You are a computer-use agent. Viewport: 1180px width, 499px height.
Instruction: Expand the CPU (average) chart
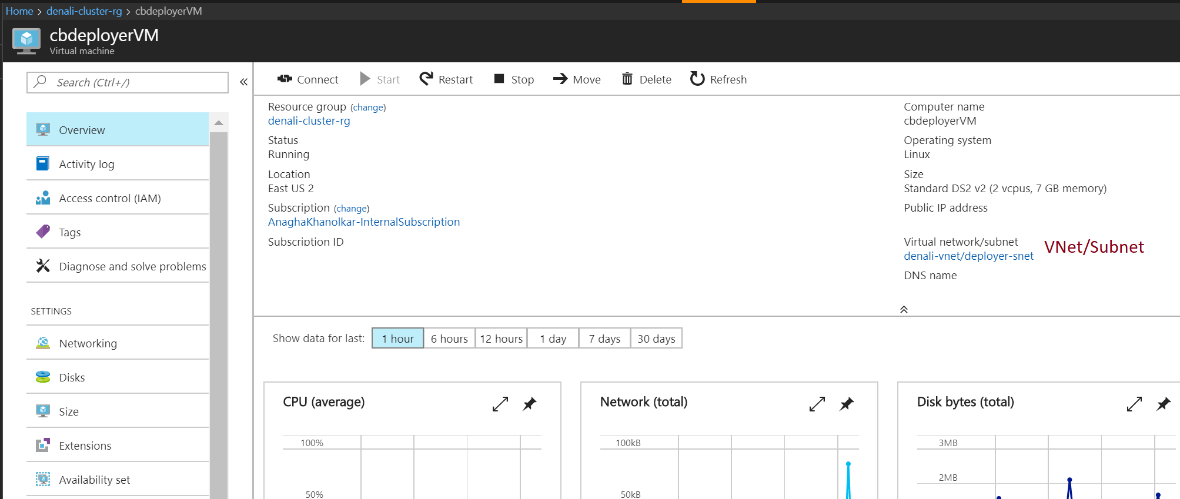500,404
